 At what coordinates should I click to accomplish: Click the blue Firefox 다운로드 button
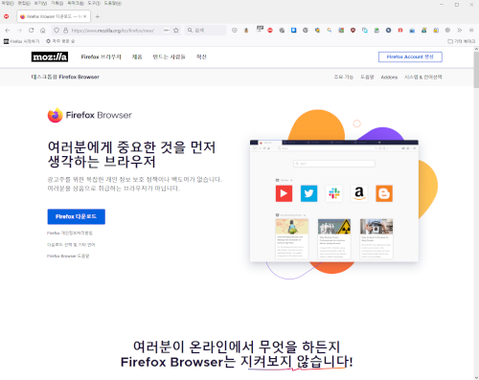click(x=77, y=216)
